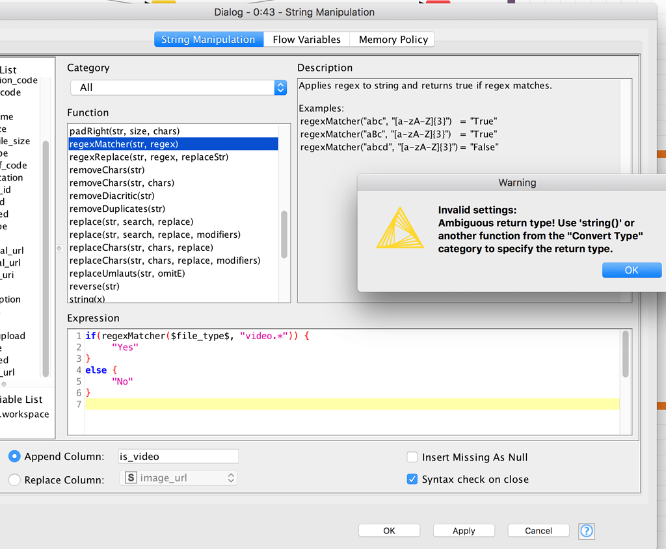This screenshot has width=666, height=549.
Task: Select the Append Column radio button
Action: point(14,456)
